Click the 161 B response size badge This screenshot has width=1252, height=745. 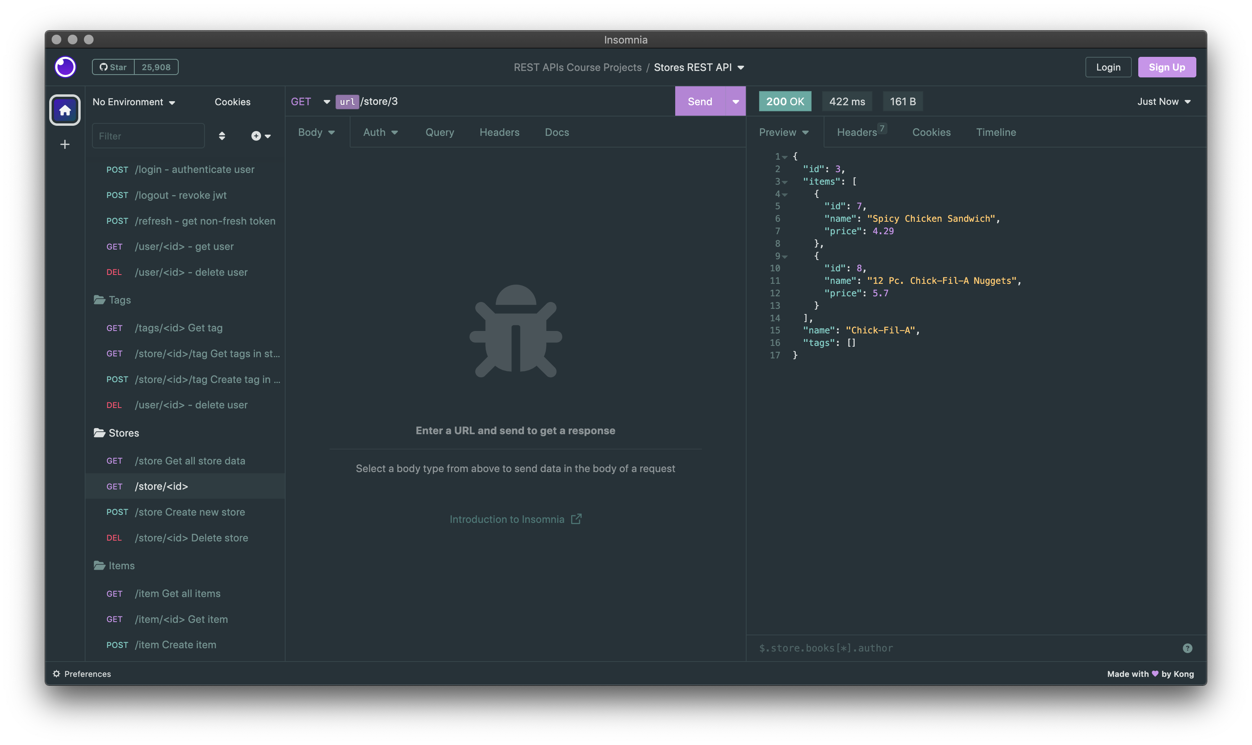coord(902,102)
